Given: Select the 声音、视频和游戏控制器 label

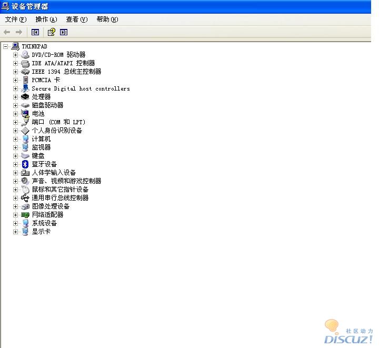Looking at the screenshot, I should tap(66, 181).
